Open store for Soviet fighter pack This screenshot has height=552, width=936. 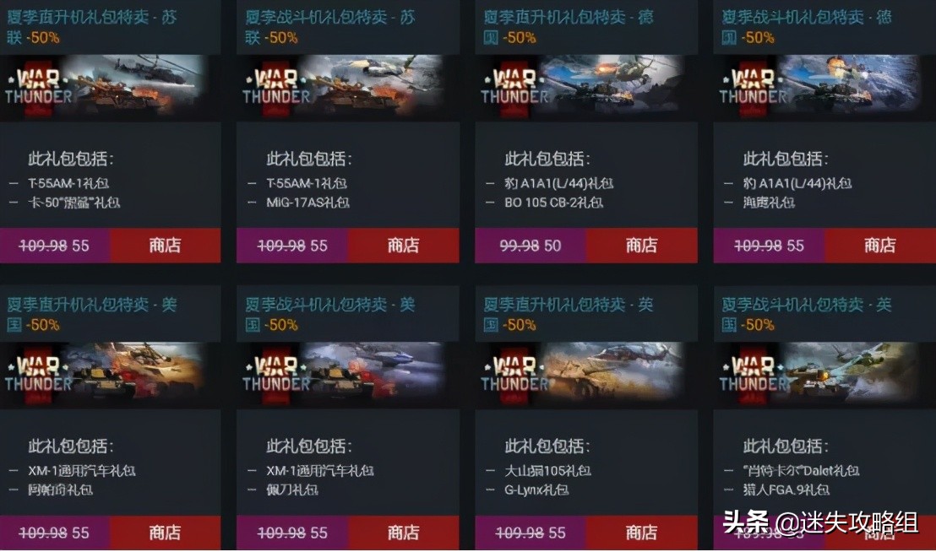point(404,245)
